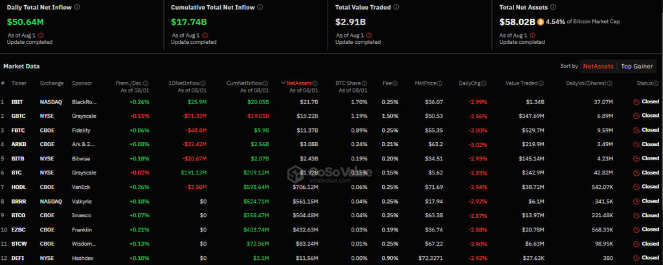Open the BITB ticker
The image size is (663, 265).
(x=17, y=158)
